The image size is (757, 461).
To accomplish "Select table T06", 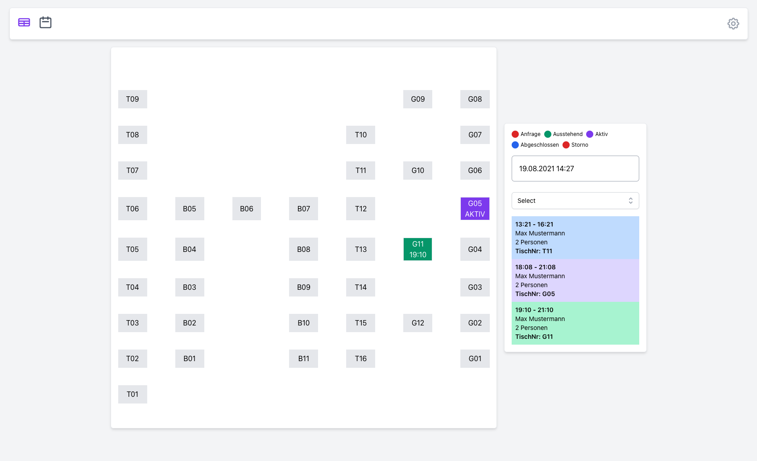I will (x=132, y=209).
